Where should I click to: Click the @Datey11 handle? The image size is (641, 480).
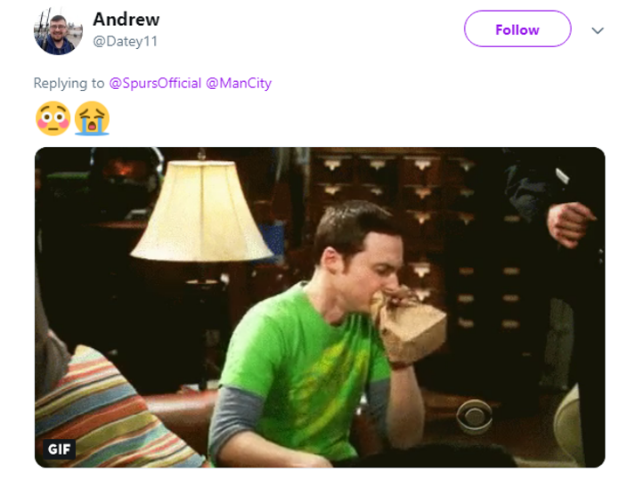pos(126,41)
